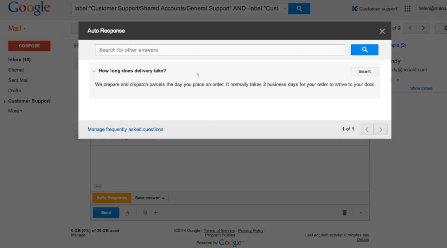447x248 pixels.
Task: Click the blue search icon in Auto Response dialog
Action: (364, 50)
